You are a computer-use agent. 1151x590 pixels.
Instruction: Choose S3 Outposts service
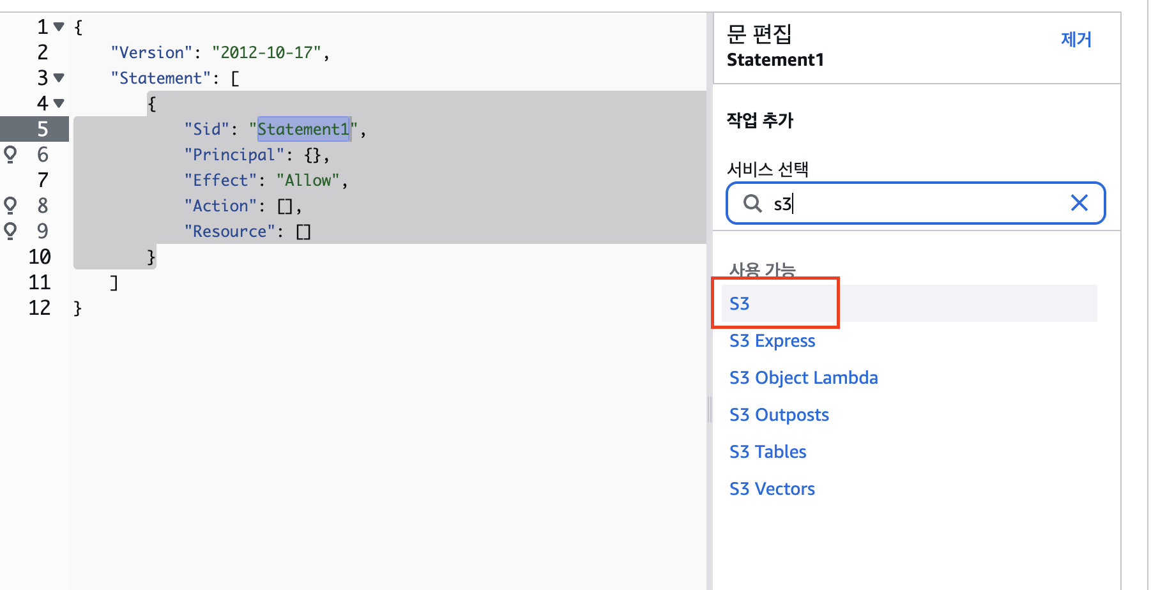coord(779,414)
